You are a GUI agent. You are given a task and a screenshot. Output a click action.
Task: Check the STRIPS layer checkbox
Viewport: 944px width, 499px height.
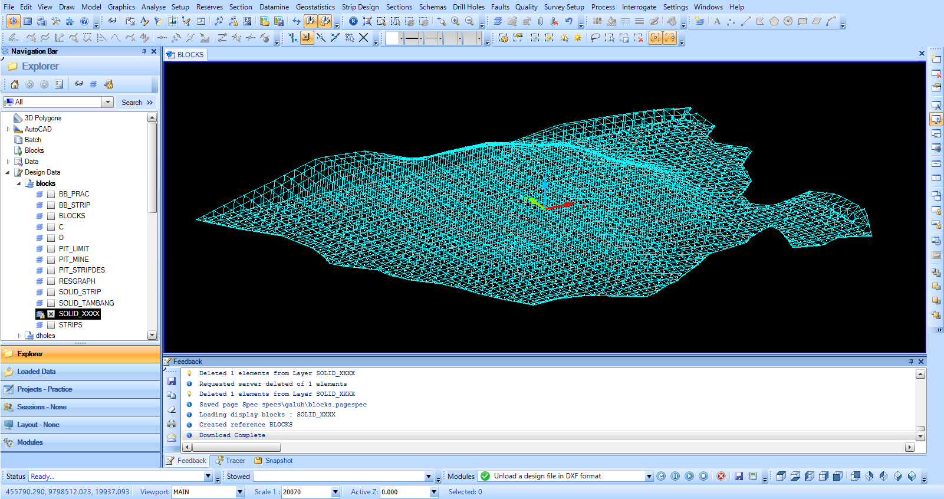51,325
